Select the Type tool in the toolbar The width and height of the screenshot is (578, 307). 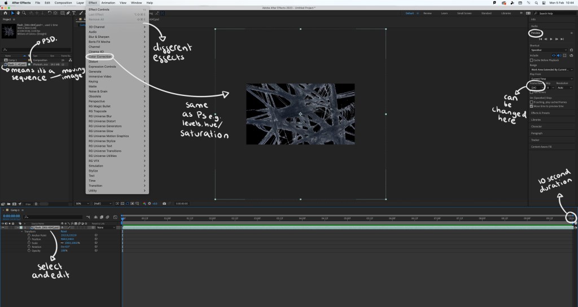74,12
